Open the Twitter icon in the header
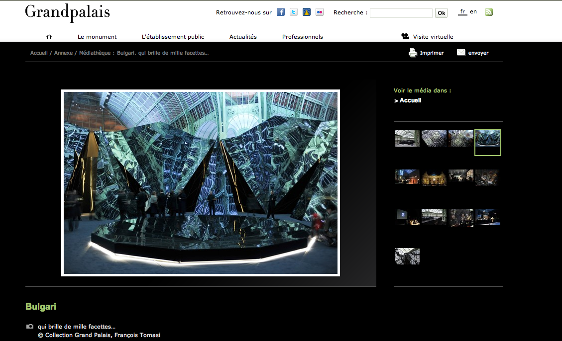The height and width of the screenshot is (341, 562). click(294, 12)
